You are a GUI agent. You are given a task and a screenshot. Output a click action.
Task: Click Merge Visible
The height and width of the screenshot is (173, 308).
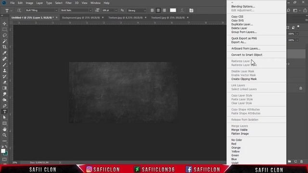pyautogui.click(x=239, y=130)
